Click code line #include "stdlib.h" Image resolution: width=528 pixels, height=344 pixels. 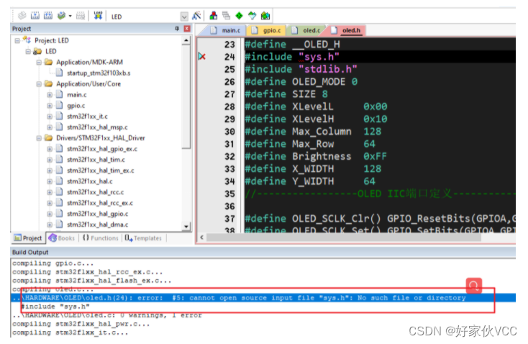click(301, 69)
